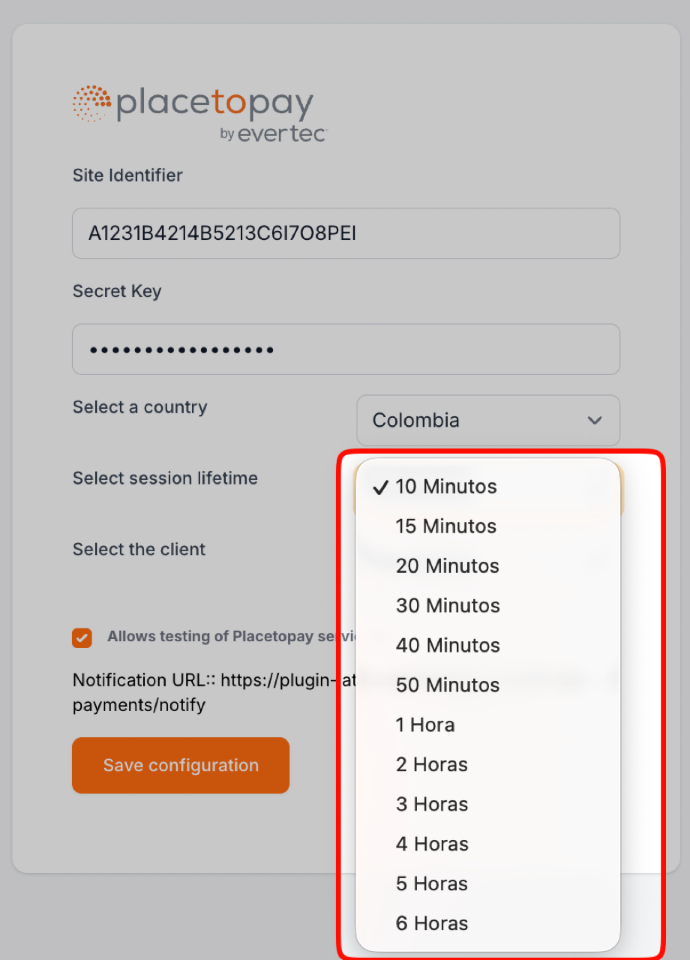Click the Secret Key password field

click(x=346, y=349)
